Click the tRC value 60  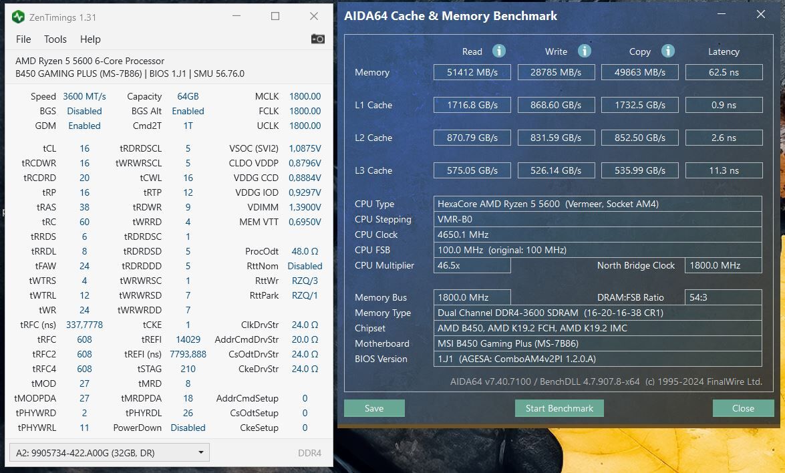84,222
